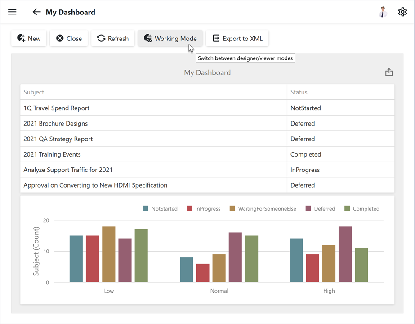
Task: Click the High axis label
Action: click(x=329, y=291)
